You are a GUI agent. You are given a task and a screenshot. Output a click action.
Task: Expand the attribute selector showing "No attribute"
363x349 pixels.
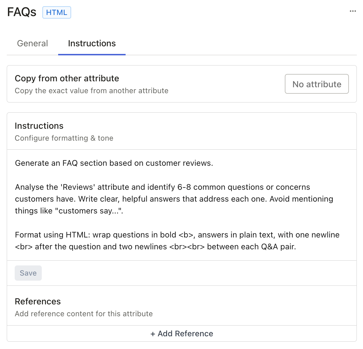click(x=316, y=84)
